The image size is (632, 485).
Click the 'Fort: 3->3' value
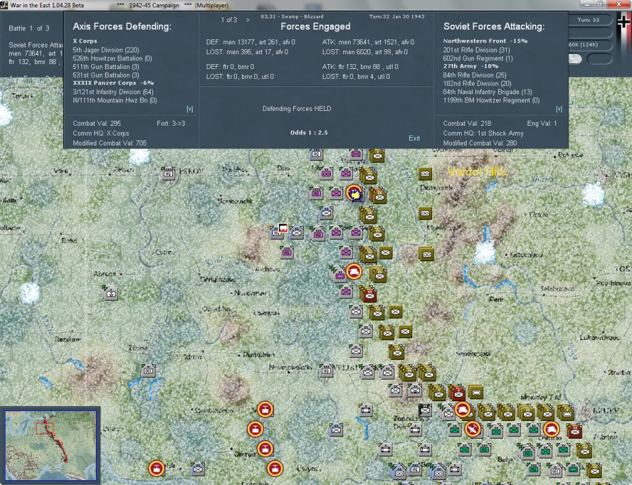(x=171, y=124)
